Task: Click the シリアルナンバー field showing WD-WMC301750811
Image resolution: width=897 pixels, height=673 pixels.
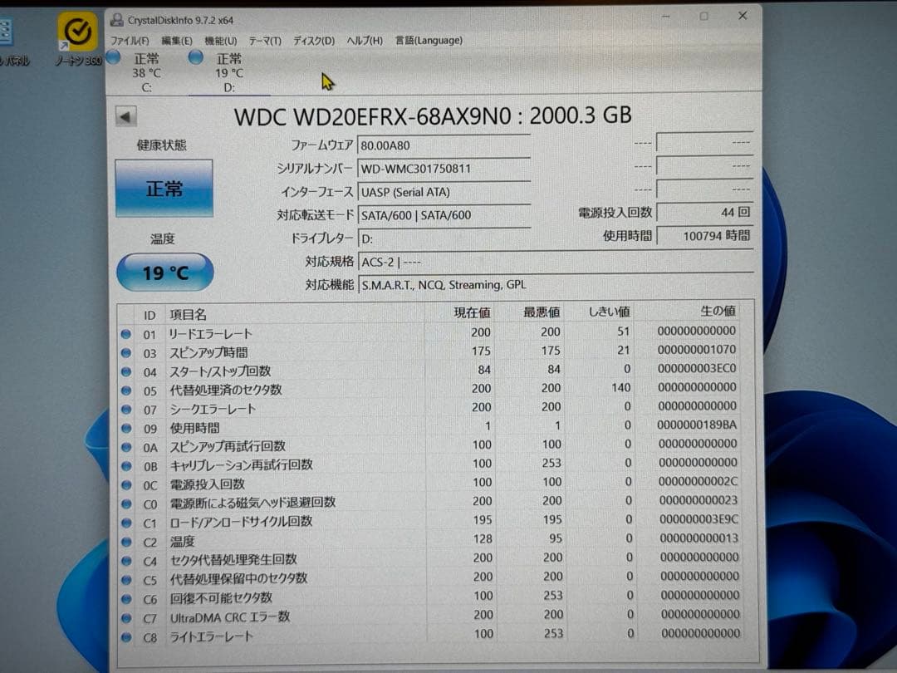Action: [444, 167]
